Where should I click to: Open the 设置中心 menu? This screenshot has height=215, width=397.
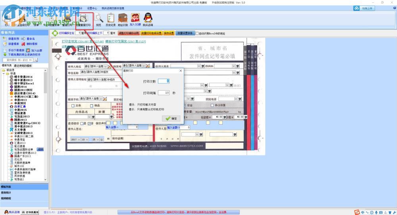pos(92,8)
